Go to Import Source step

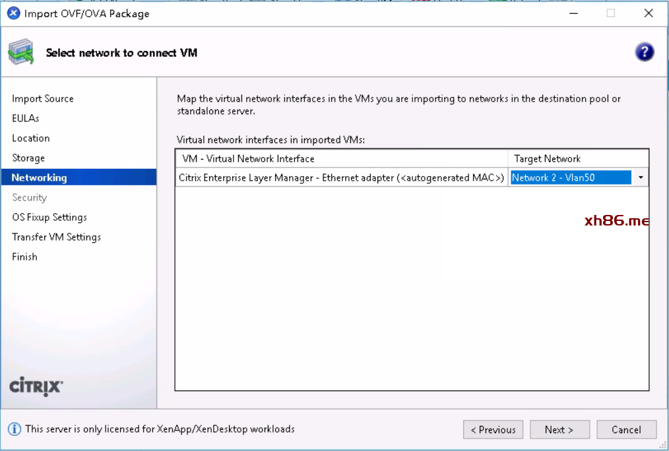pos(43,99)
